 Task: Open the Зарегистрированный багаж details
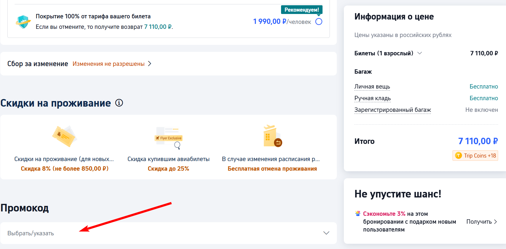click(392, 110)
